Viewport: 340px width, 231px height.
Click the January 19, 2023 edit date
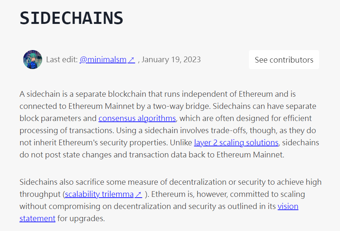[171, 60]
